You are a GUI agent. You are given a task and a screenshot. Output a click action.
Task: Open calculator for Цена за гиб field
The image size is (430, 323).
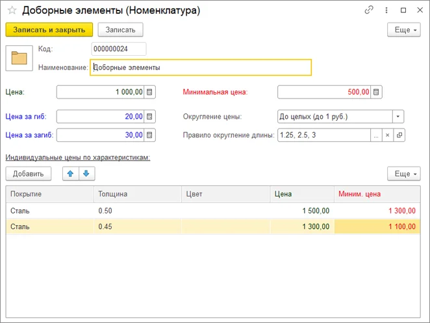[149, 117]
